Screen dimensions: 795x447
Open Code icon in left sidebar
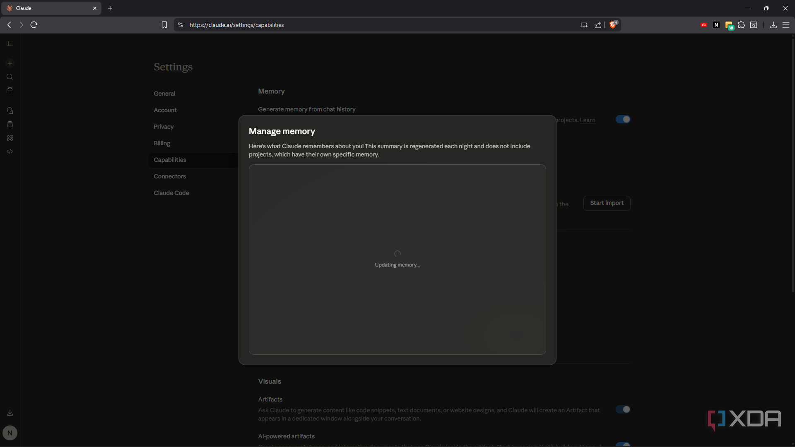pos(10,151)
